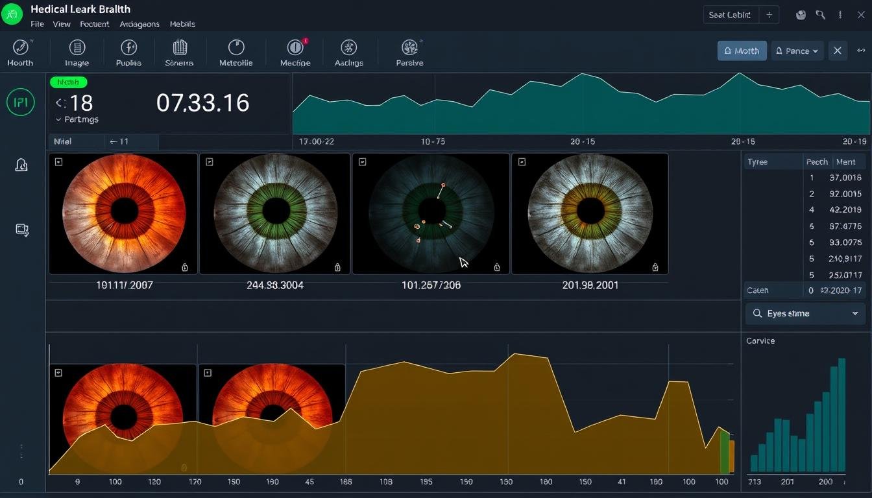Toggle checkbox on green iris image
The image size is (872, 498).
(209, 161)
